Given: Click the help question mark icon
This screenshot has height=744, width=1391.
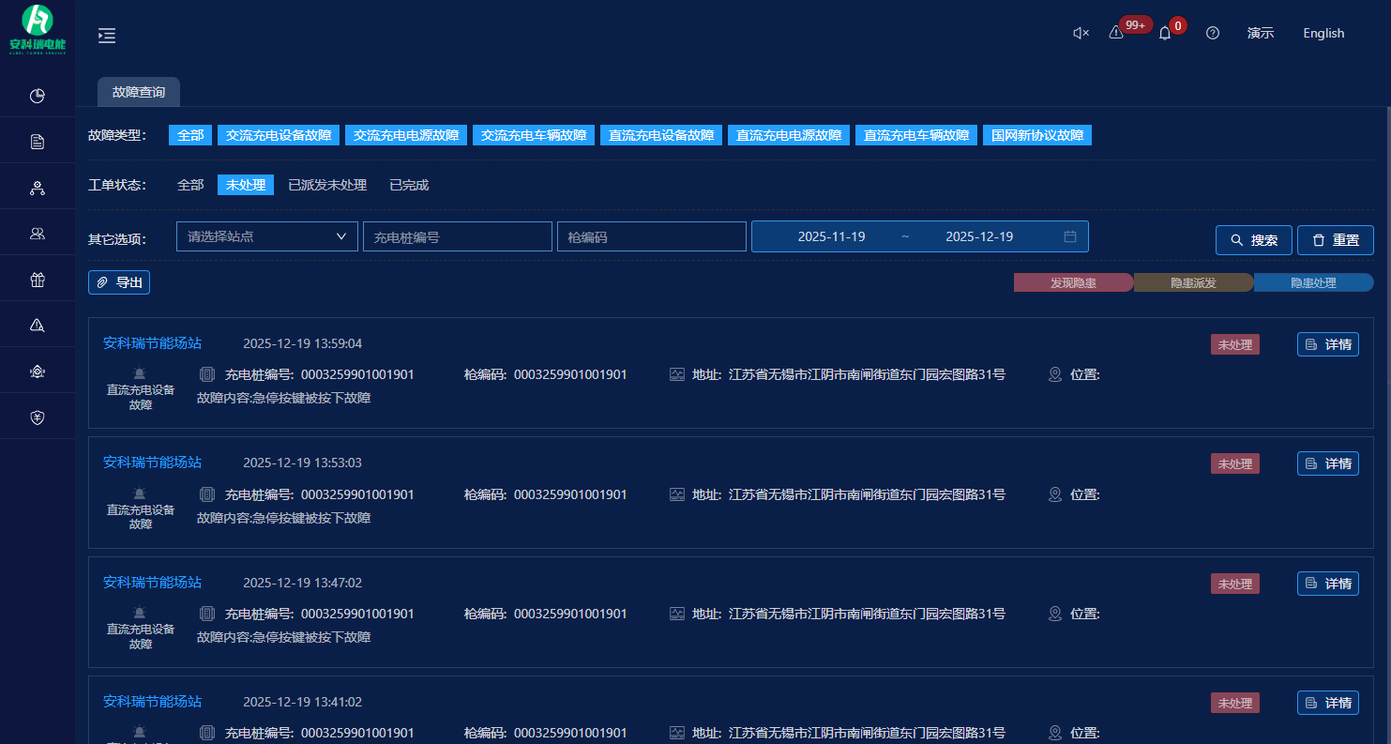Looking at the screenshot, I should (x=1213, y=34).
